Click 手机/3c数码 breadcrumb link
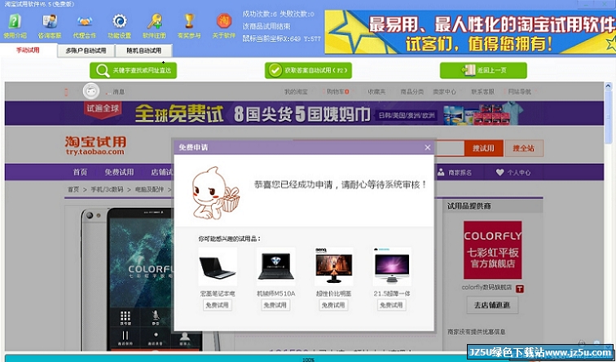616x362 pixels. tap(107, 189)
